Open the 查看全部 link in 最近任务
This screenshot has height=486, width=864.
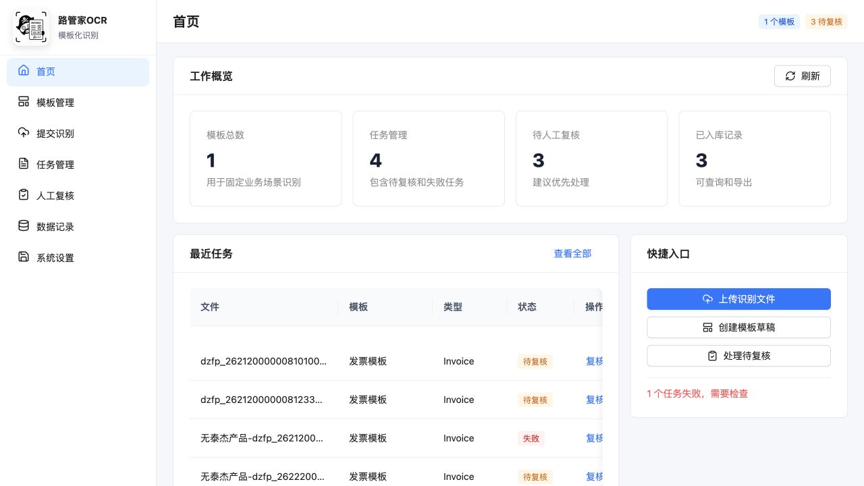(x=572, y=254)
